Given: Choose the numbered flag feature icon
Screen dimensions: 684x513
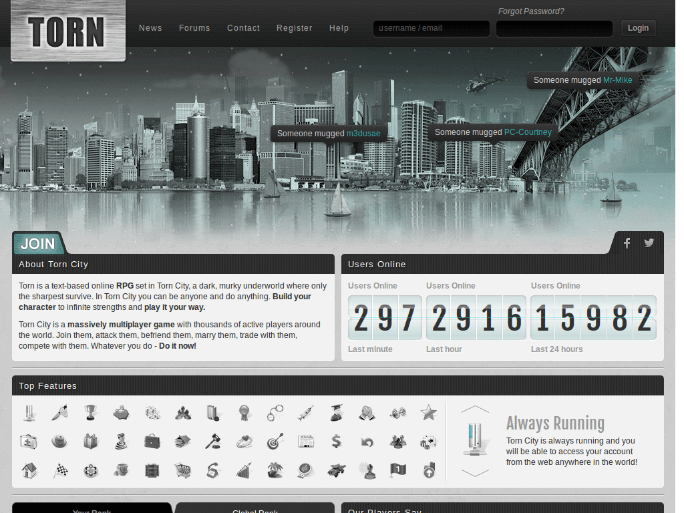Looking at the screenshot, I should click(x=398, y=470).
